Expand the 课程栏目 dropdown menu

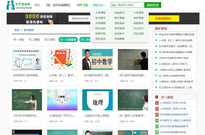(99, 5)
